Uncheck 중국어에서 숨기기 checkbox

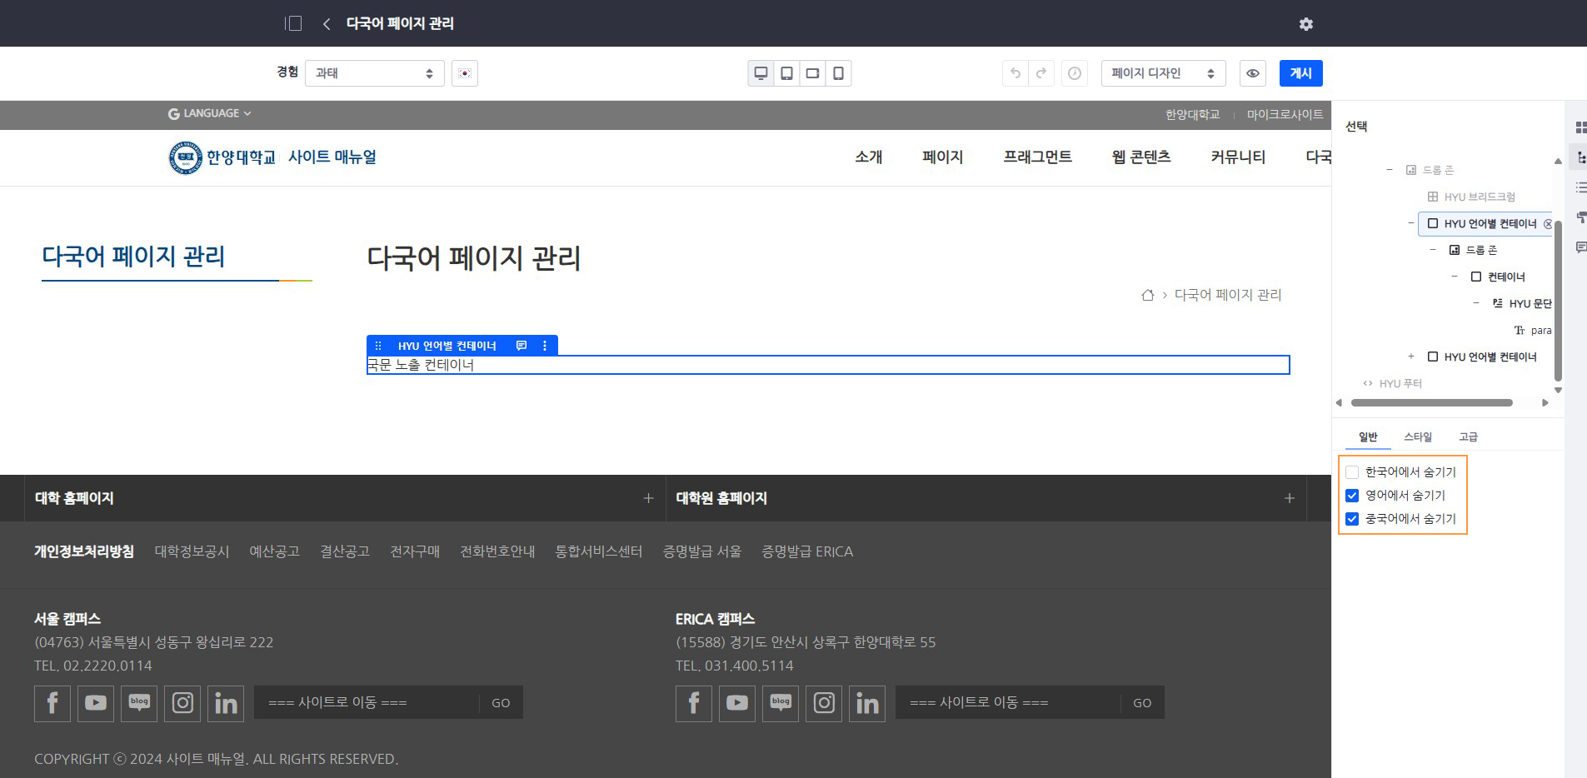click(1352, 519)
